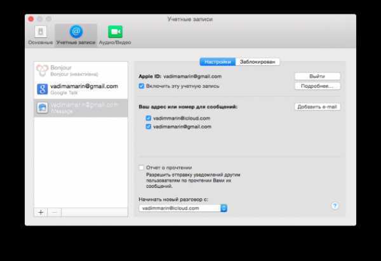Click the Bonjour account icon

pos(43,70)
